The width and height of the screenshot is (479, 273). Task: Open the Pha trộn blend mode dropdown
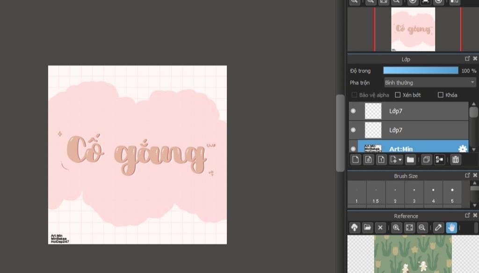coord(430,82)
